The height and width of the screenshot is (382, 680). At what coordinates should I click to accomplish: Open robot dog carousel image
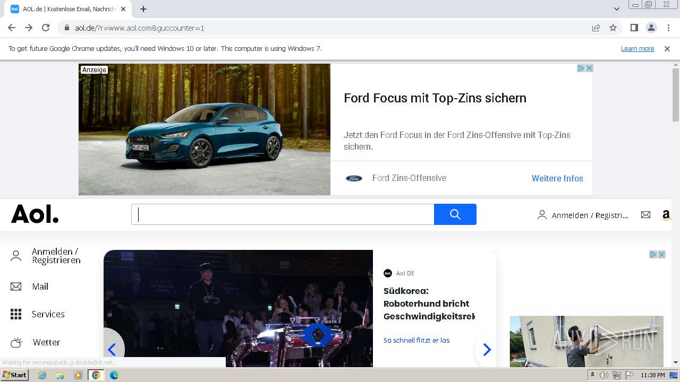[x=238, y=309]
